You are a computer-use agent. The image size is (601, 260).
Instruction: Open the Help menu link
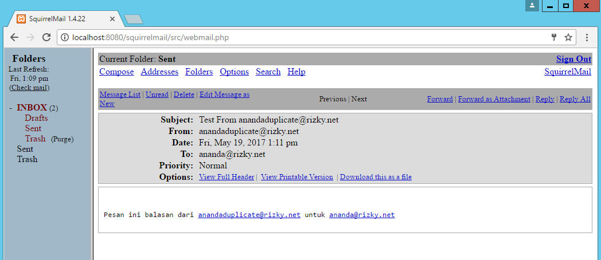click(x=296, y=72)
